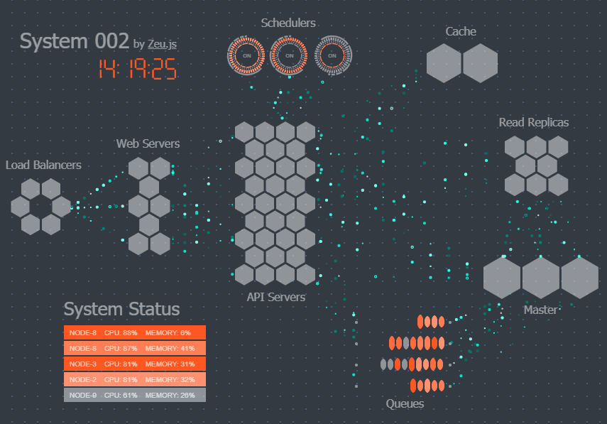Click the orange digital clock display
The height and width of the screenshot is (424, 607).
[x=138, y=69]
